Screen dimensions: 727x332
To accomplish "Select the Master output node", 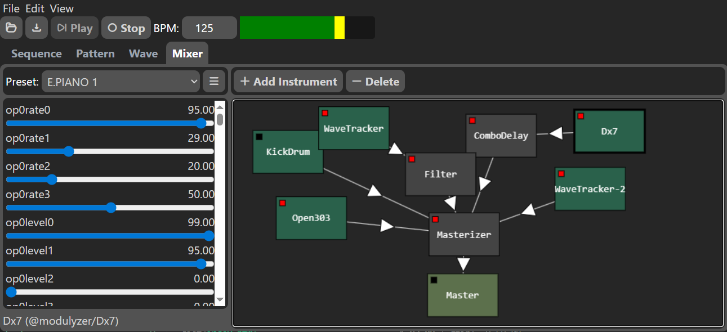I will pos(462,295).
